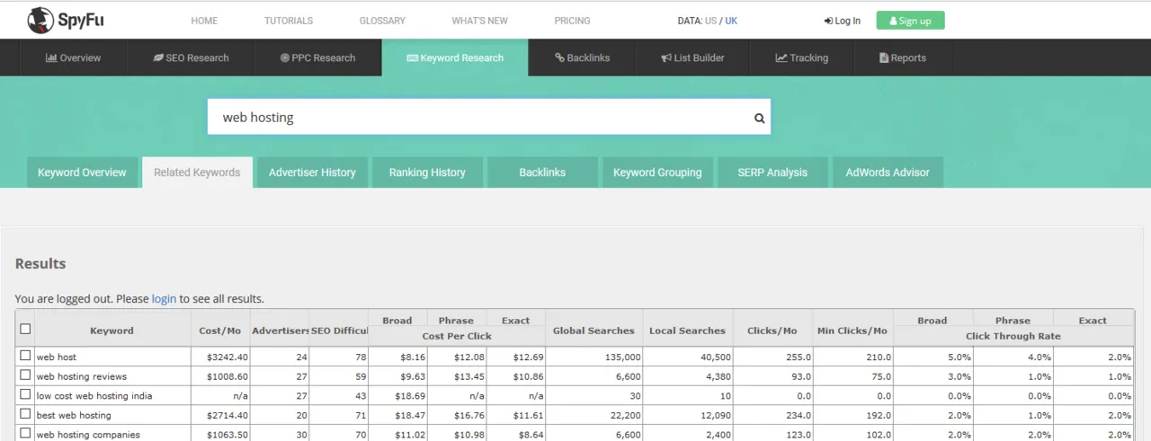The height and width of the screenshot is (441, 1151).
Task: Select the Keyword Research tab
Action: tap(455, 57)
